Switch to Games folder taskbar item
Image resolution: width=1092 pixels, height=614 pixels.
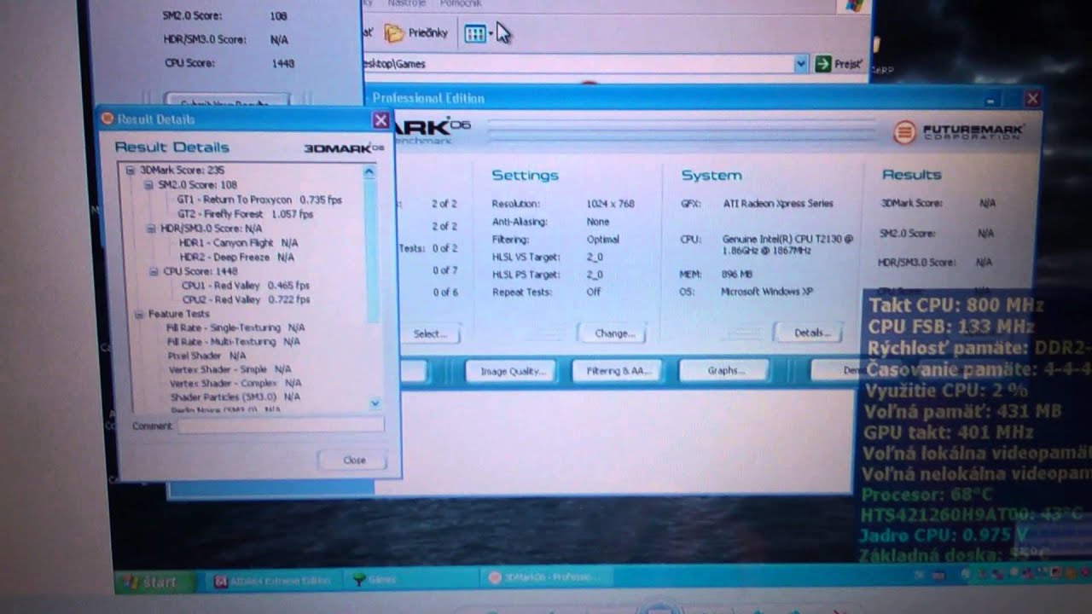click(x=375, y=580)
